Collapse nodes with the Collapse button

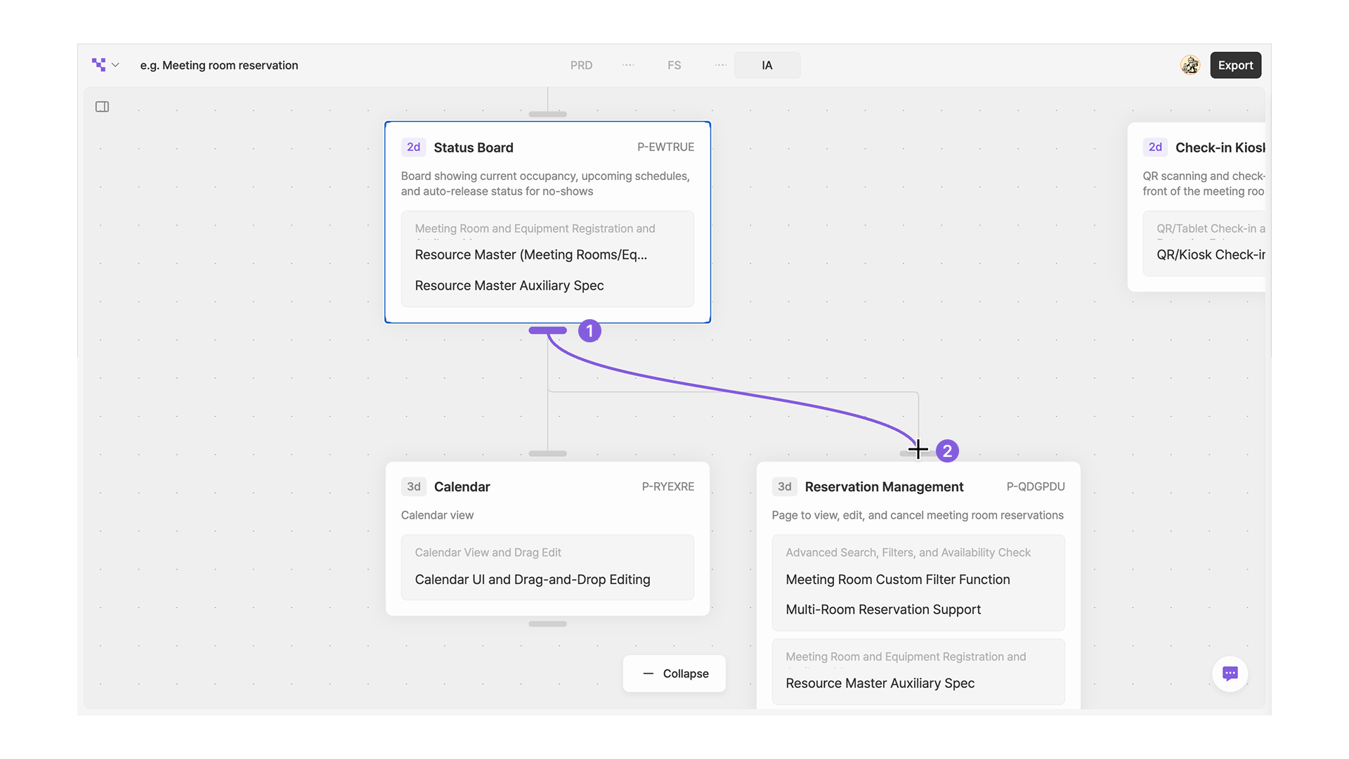[674, 673]
